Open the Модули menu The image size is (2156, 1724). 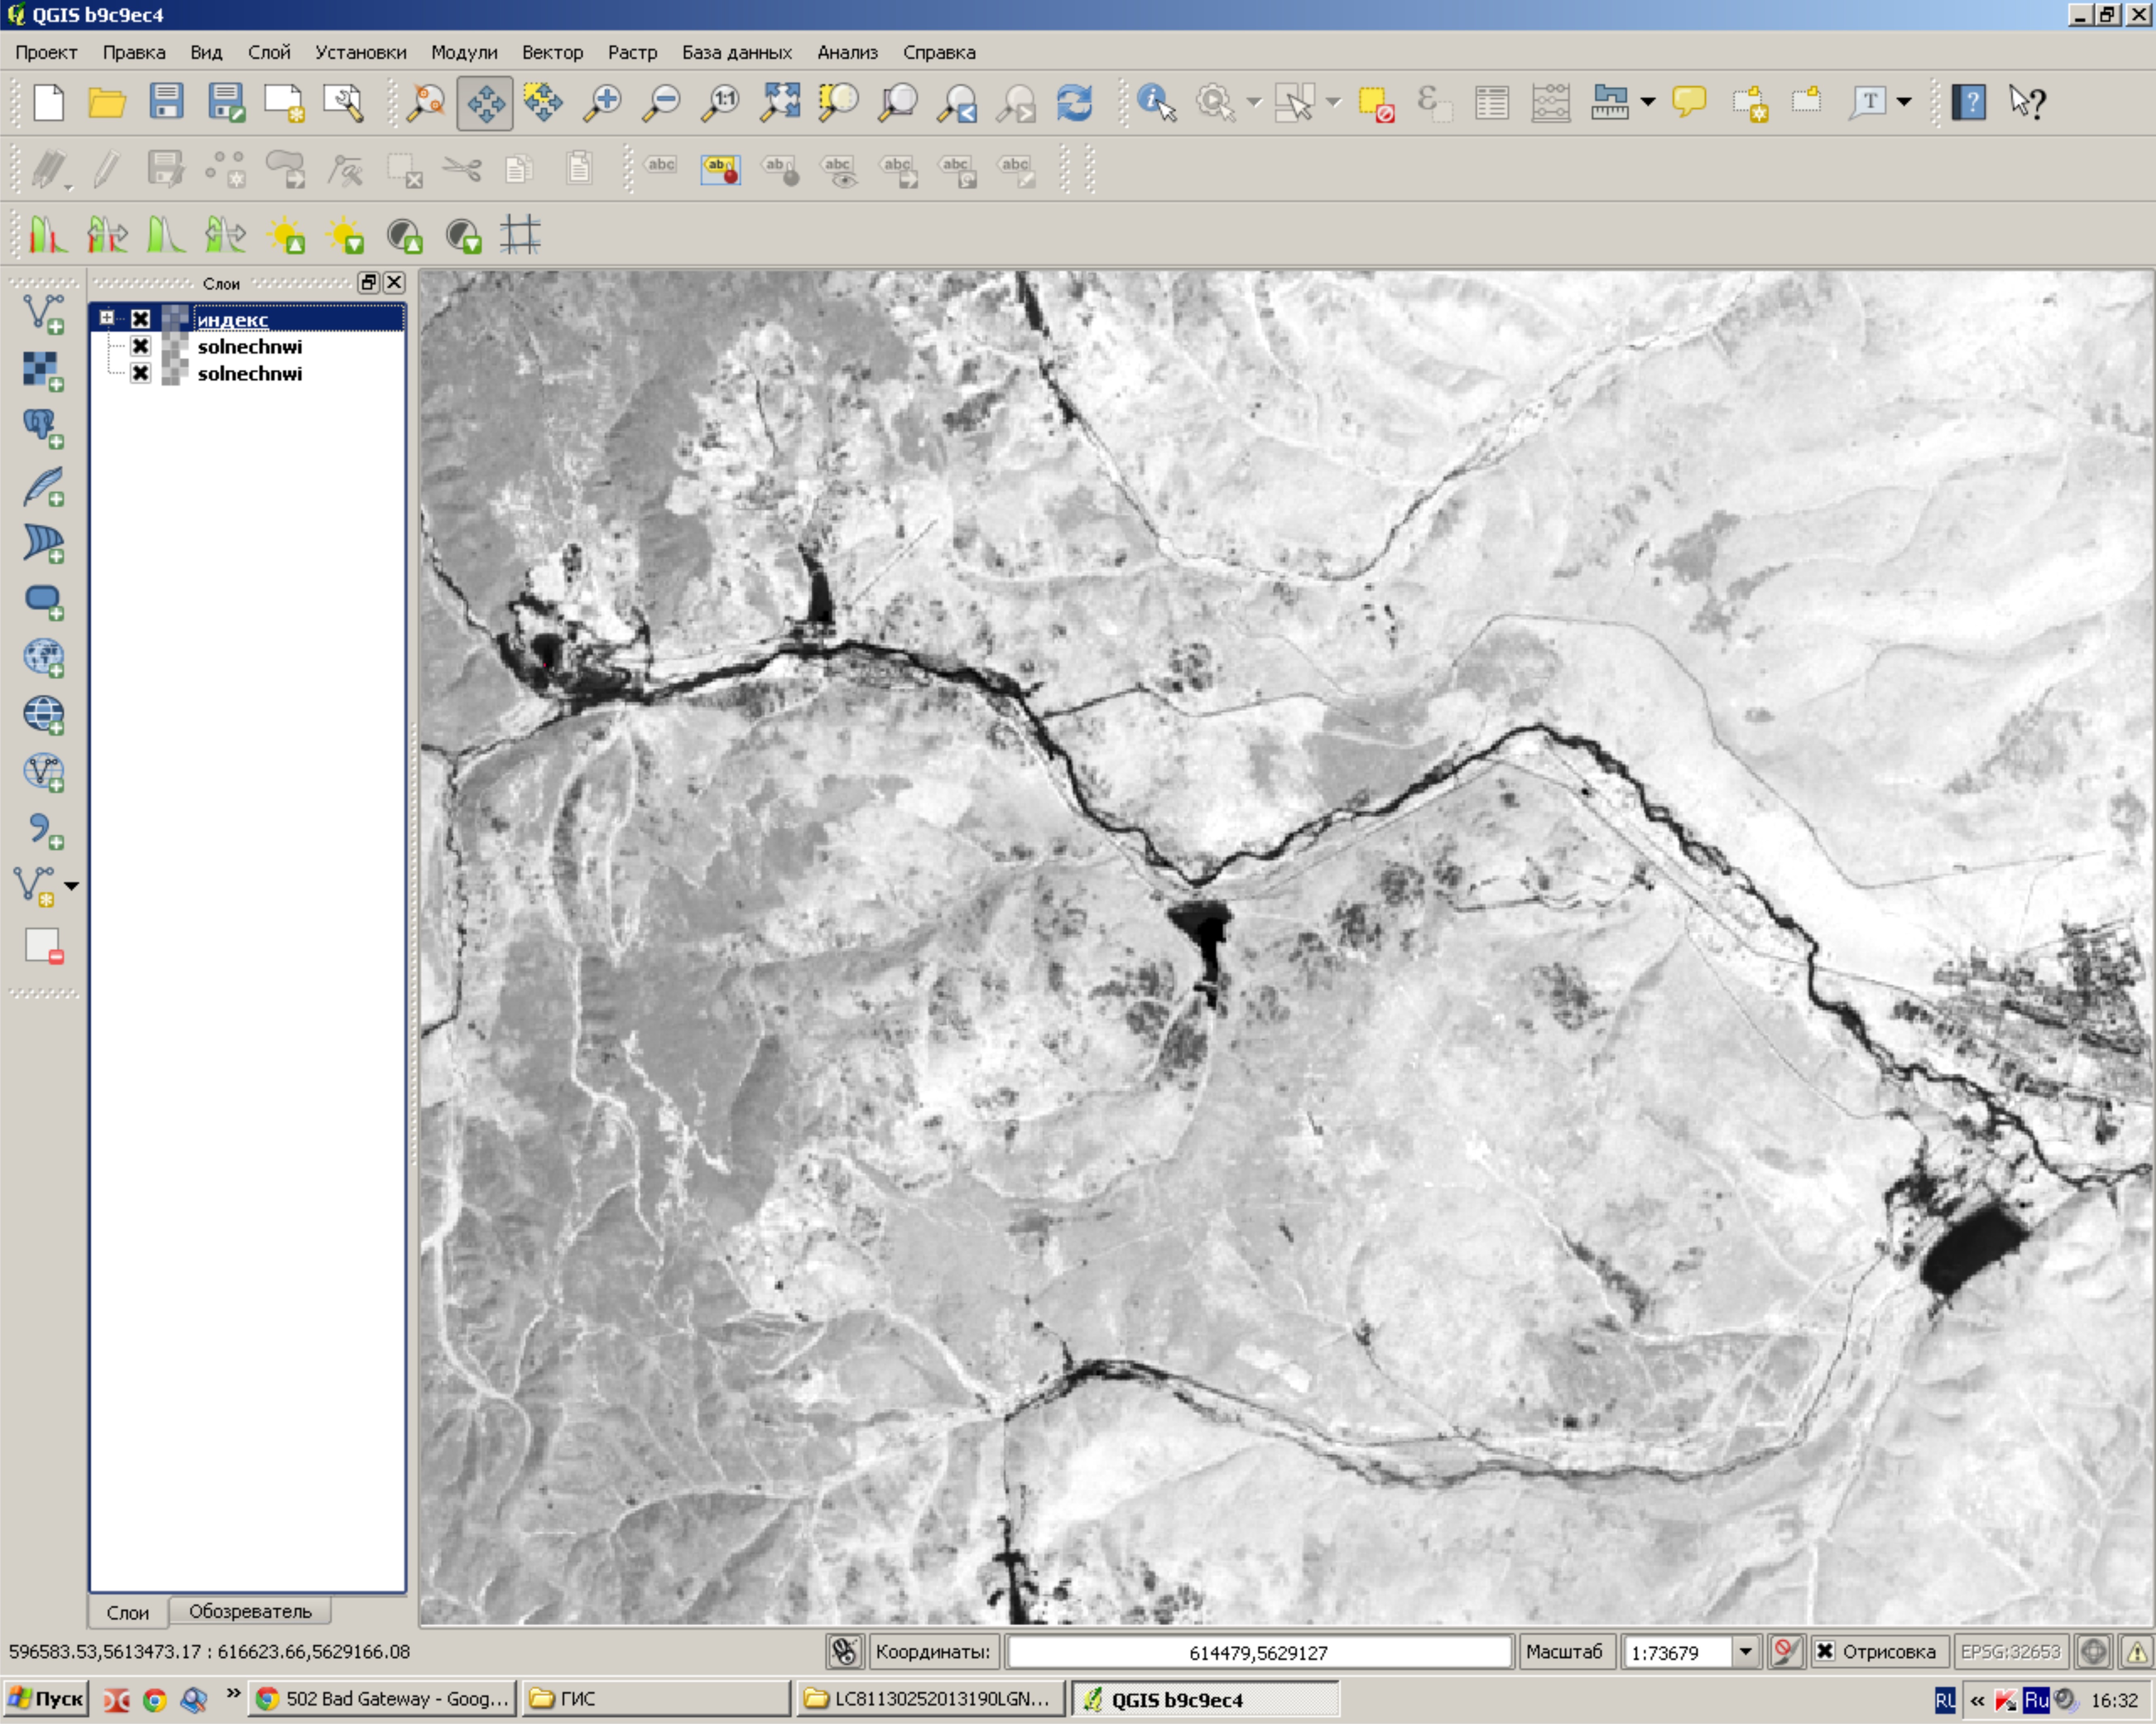pos(464,52)
